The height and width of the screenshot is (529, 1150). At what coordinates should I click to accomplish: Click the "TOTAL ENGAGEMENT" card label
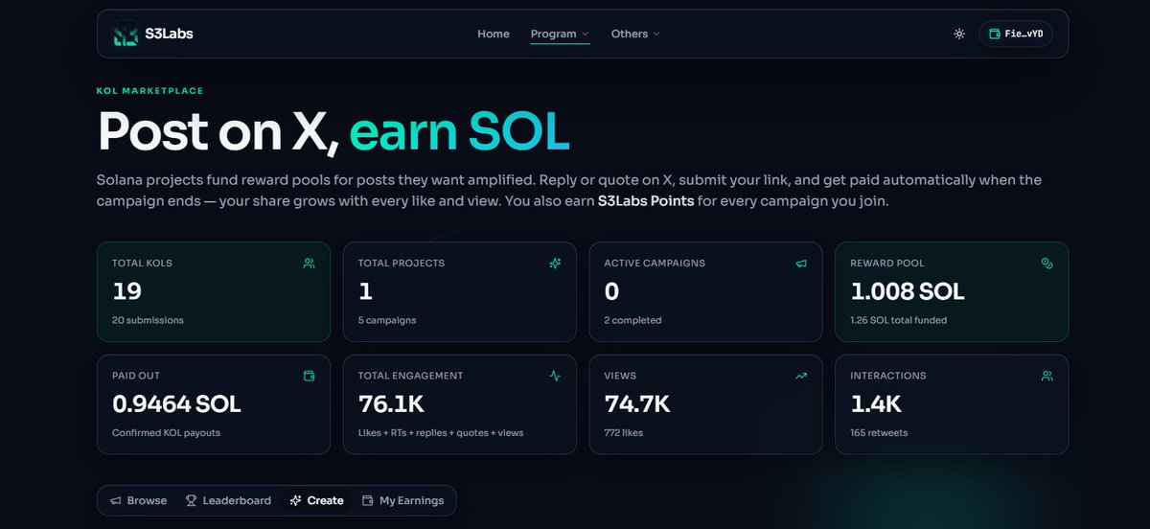point(410,376)
